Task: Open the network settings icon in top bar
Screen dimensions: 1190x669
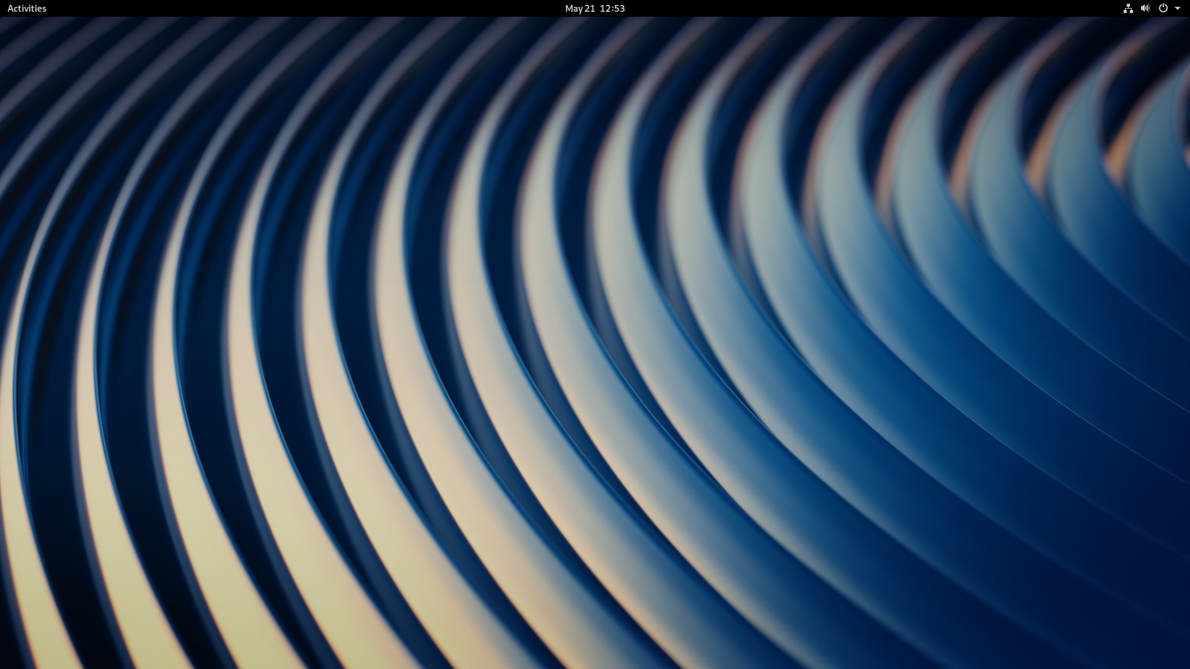Action: 1128,8
